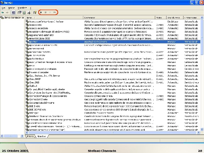This screenshot has height=153, width=204.
Task: Sort by the Connessione column header
Action: [192, 18]
